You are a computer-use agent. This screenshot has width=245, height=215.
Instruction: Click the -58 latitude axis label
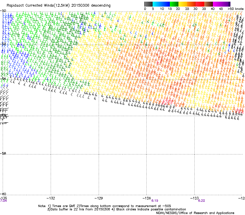[3, 153]
